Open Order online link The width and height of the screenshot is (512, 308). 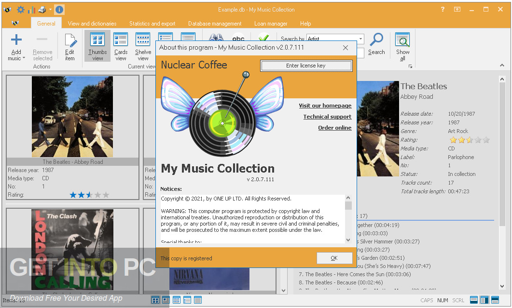[335, 128]
